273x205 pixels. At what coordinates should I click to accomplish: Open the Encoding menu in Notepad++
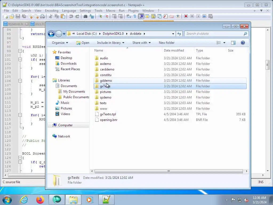tap(51, 11)
